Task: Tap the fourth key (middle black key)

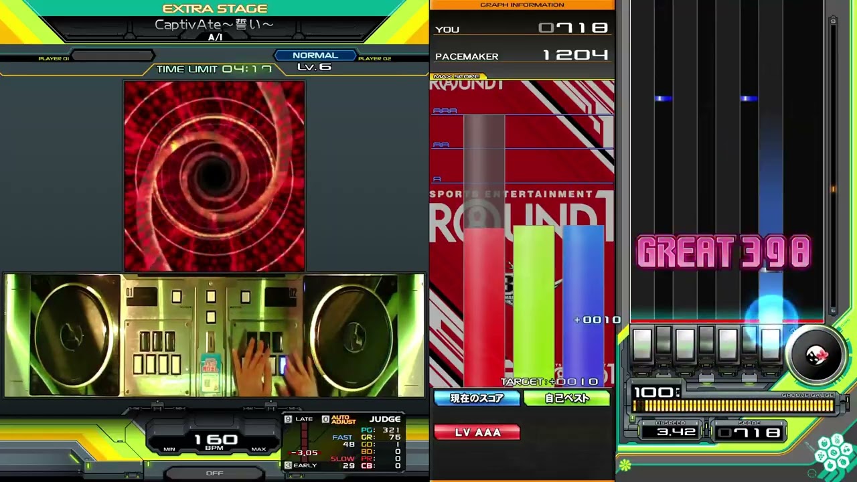Action: point(706,341)
